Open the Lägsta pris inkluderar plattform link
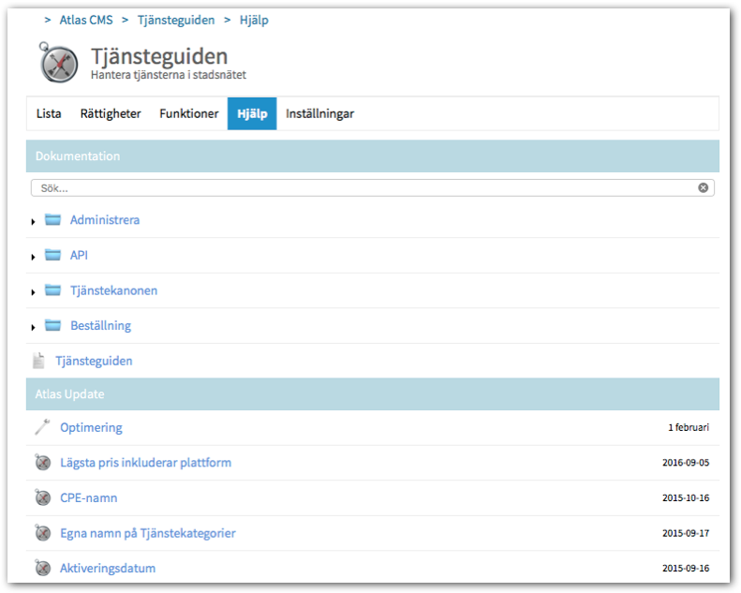741x593 pixels. tap(145, 463)
